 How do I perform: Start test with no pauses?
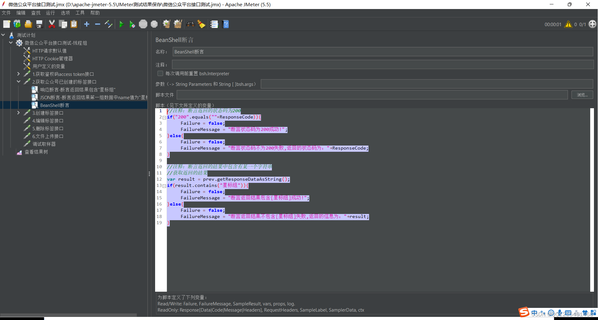click(x=132, y=24)
